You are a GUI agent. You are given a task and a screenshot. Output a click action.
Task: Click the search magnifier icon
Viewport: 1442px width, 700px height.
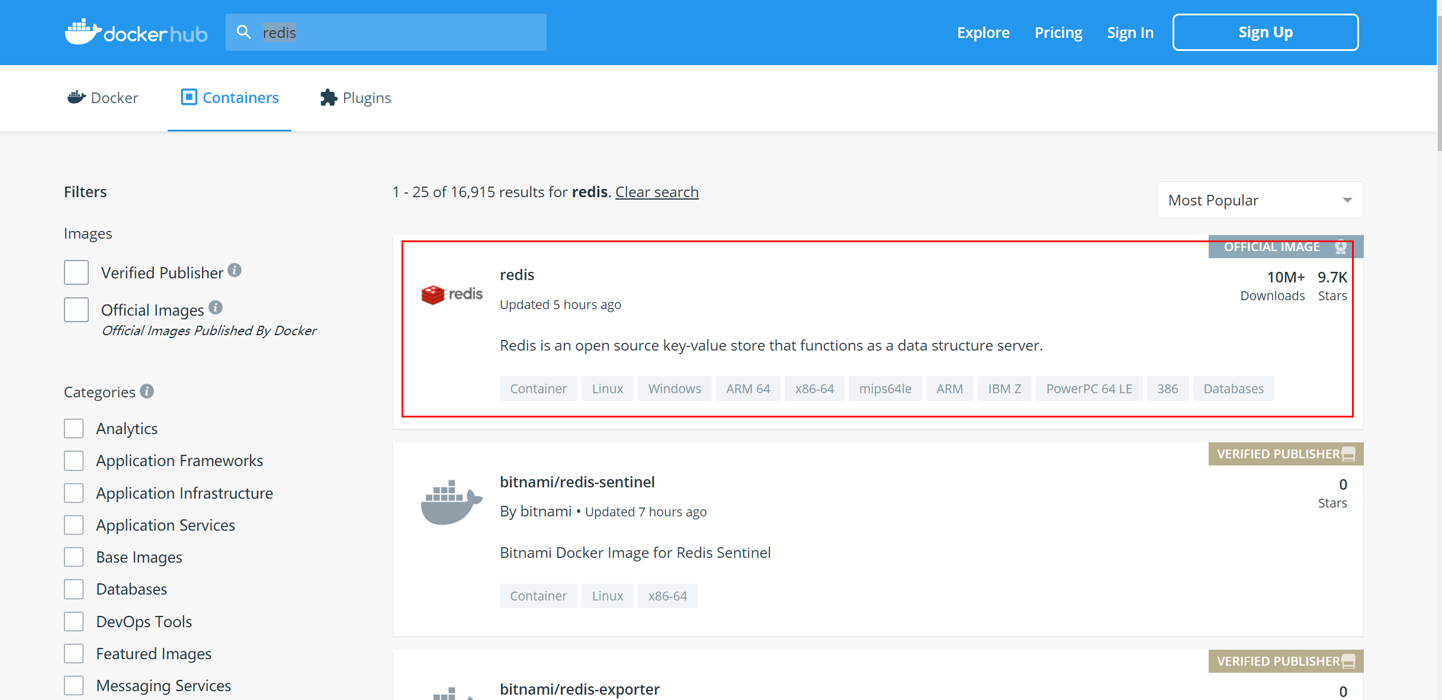pos(243,32)
